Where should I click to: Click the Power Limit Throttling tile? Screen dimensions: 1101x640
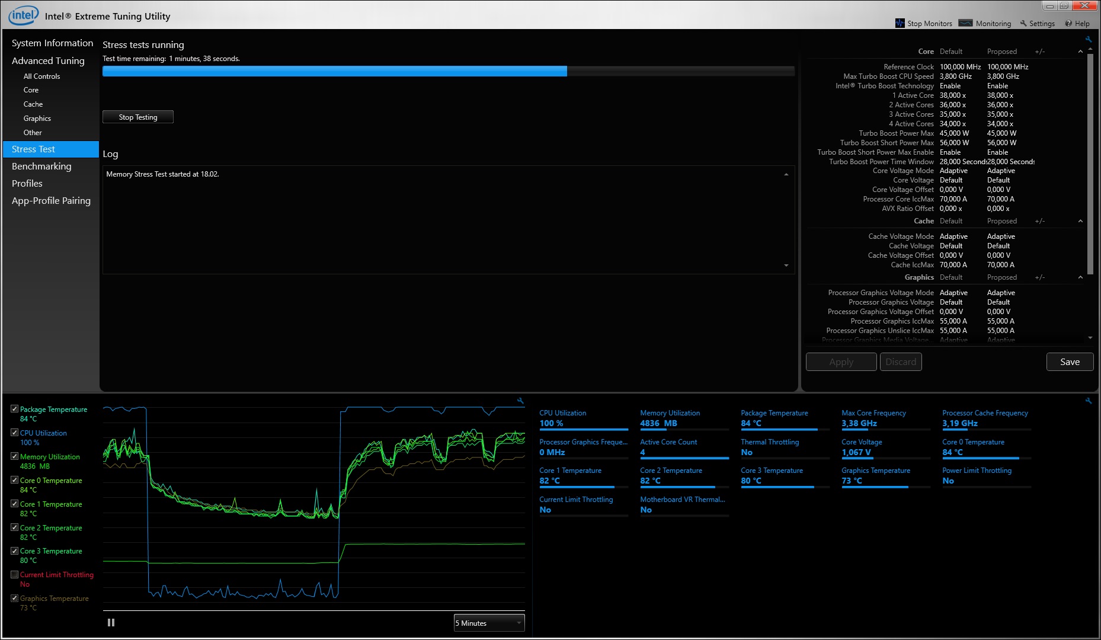click(986, 476)
